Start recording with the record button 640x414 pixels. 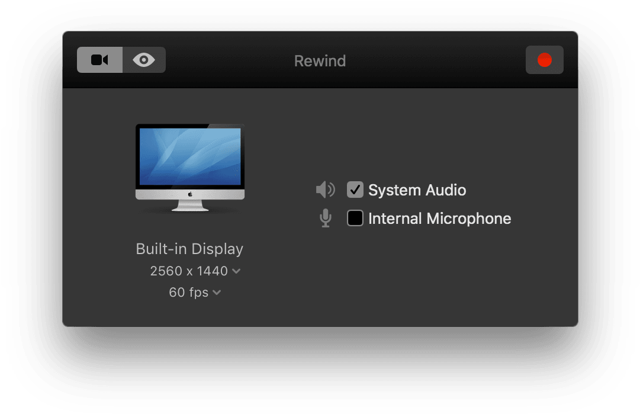[x=544, y=59]
